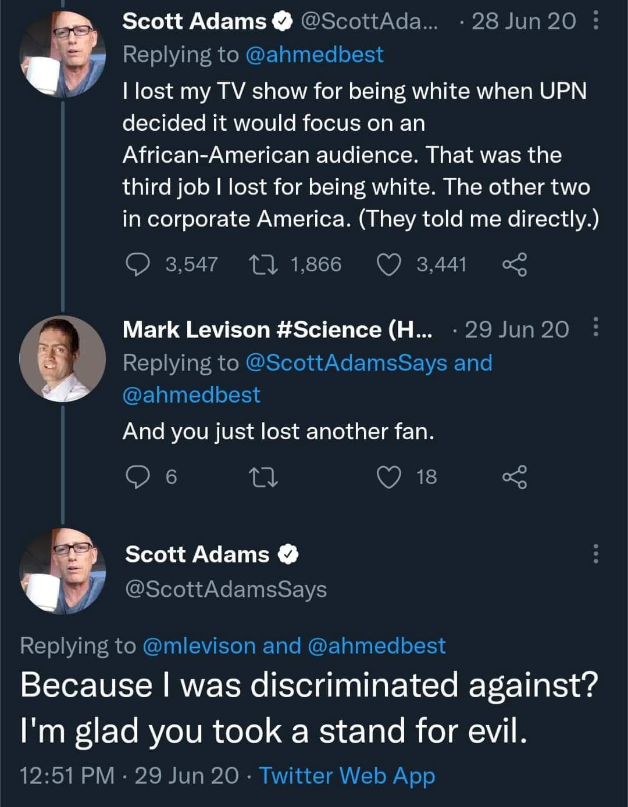Open @ScottAdamsSays mention in Mark's reply
This screenshot has width=628, height=807.
[347, 363]
